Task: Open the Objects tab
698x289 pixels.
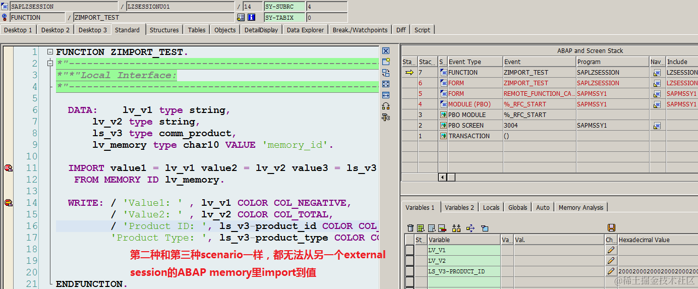Action: click(225, 30)
